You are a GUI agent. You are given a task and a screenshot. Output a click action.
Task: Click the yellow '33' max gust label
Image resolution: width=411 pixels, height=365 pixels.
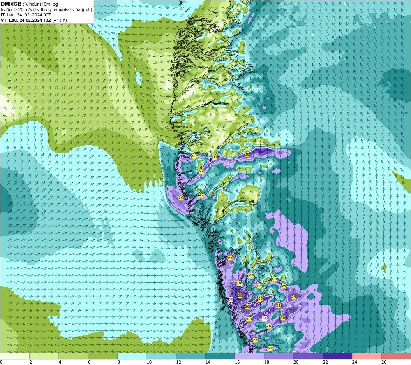(215, 158)
